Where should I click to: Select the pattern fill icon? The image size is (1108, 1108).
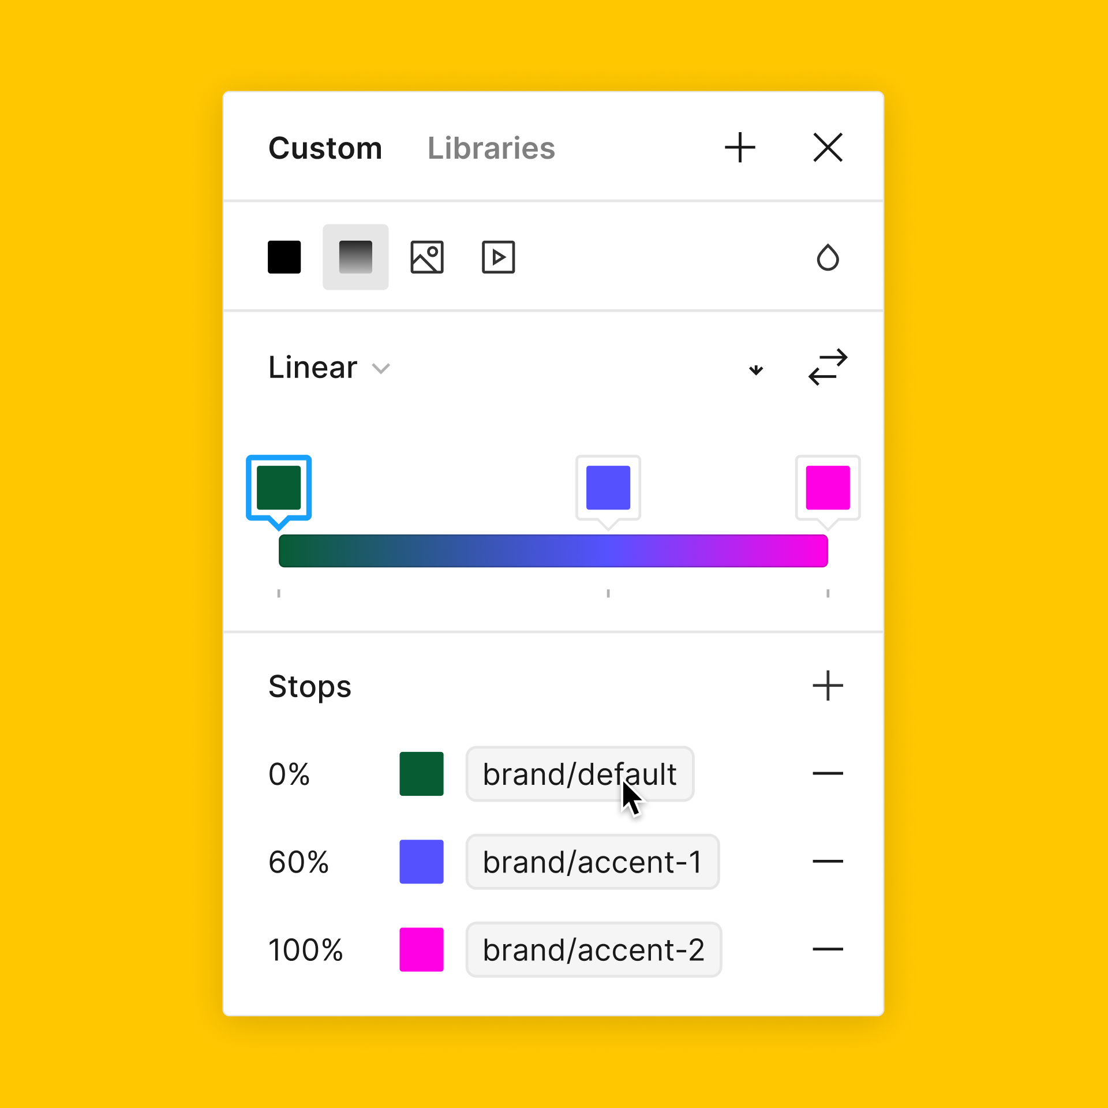(x=426, y=257)
